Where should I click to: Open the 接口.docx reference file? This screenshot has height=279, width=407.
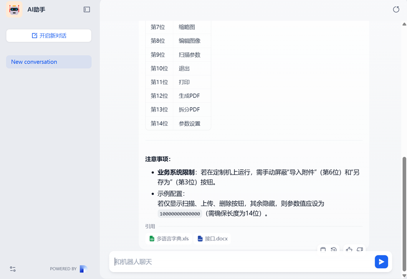(213, 239)
